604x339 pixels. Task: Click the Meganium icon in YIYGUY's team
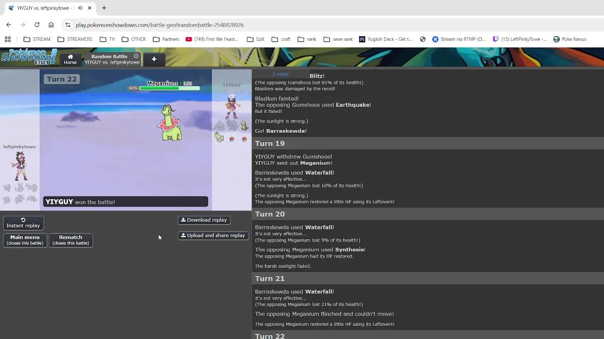pyautogui.click(x=219, y=137)
